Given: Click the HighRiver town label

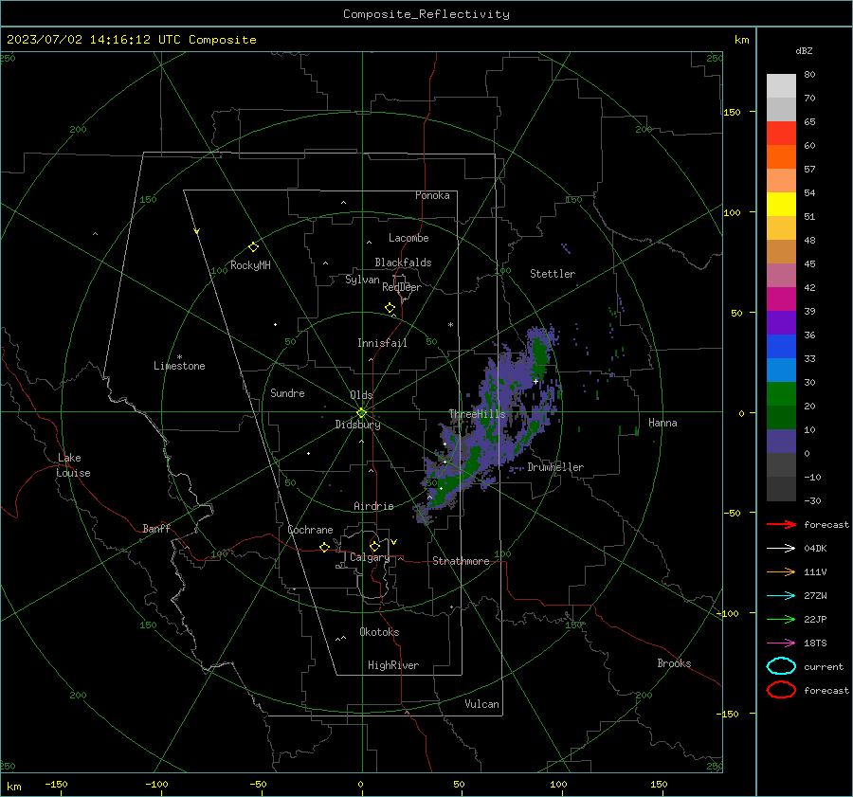Looking at the screenshot, I should point(393,665).
